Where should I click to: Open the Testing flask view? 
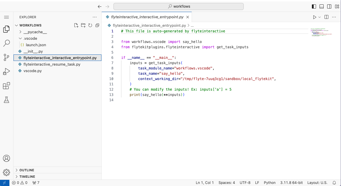pos(6,100)
